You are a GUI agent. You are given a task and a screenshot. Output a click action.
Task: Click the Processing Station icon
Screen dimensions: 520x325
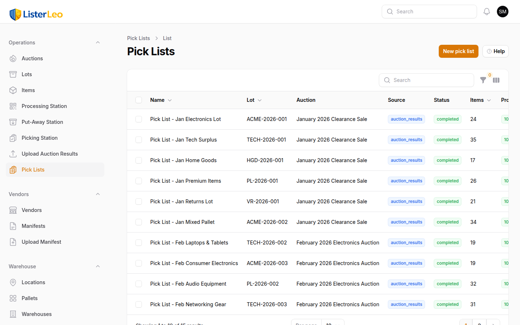(x=13, y=106)
